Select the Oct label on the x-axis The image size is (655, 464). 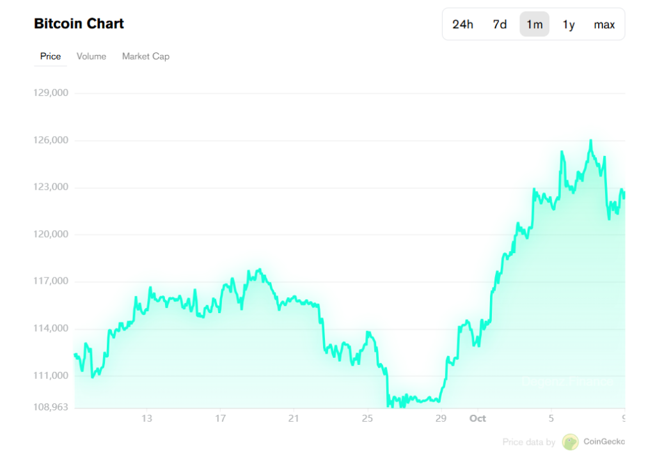pyautogui.click(x=477, y=418)
